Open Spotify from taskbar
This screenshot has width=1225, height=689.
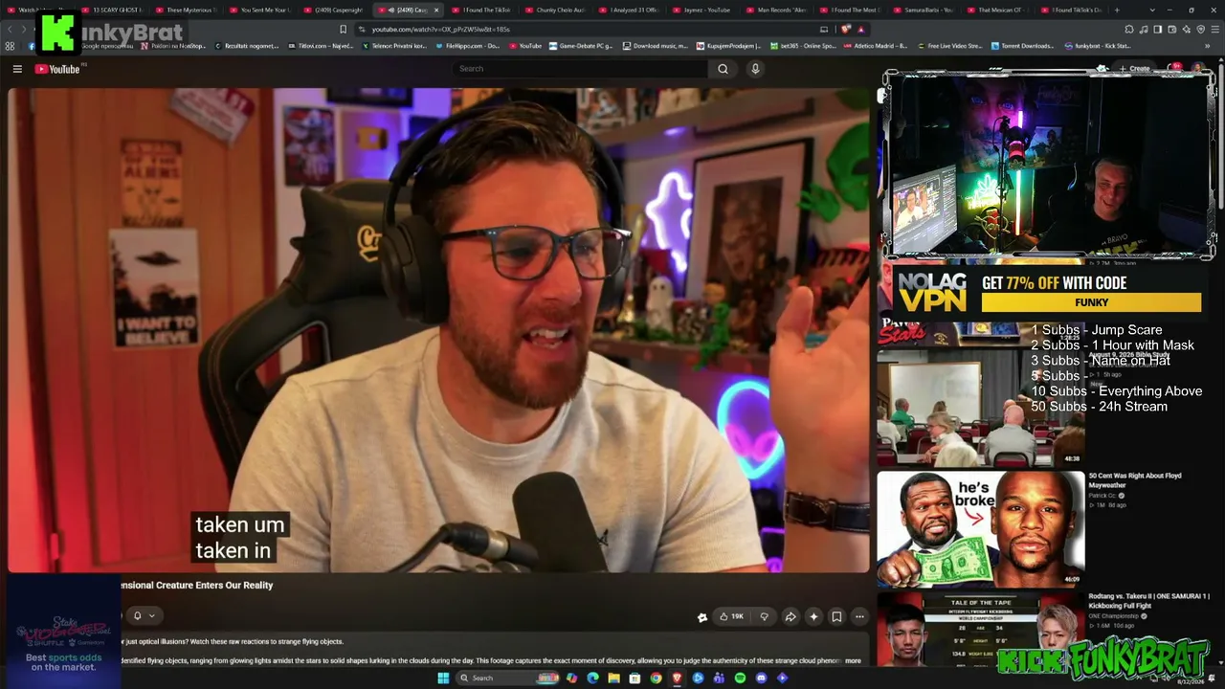coord(740,678)
